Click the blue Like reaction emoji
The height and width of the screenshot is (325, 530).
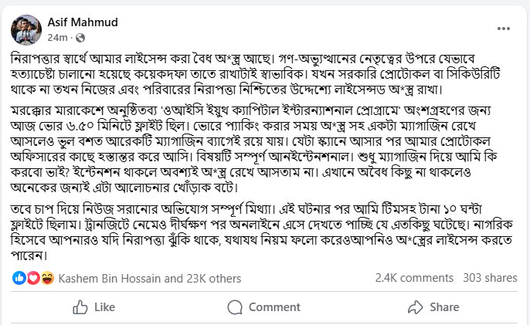pos(19,277)
